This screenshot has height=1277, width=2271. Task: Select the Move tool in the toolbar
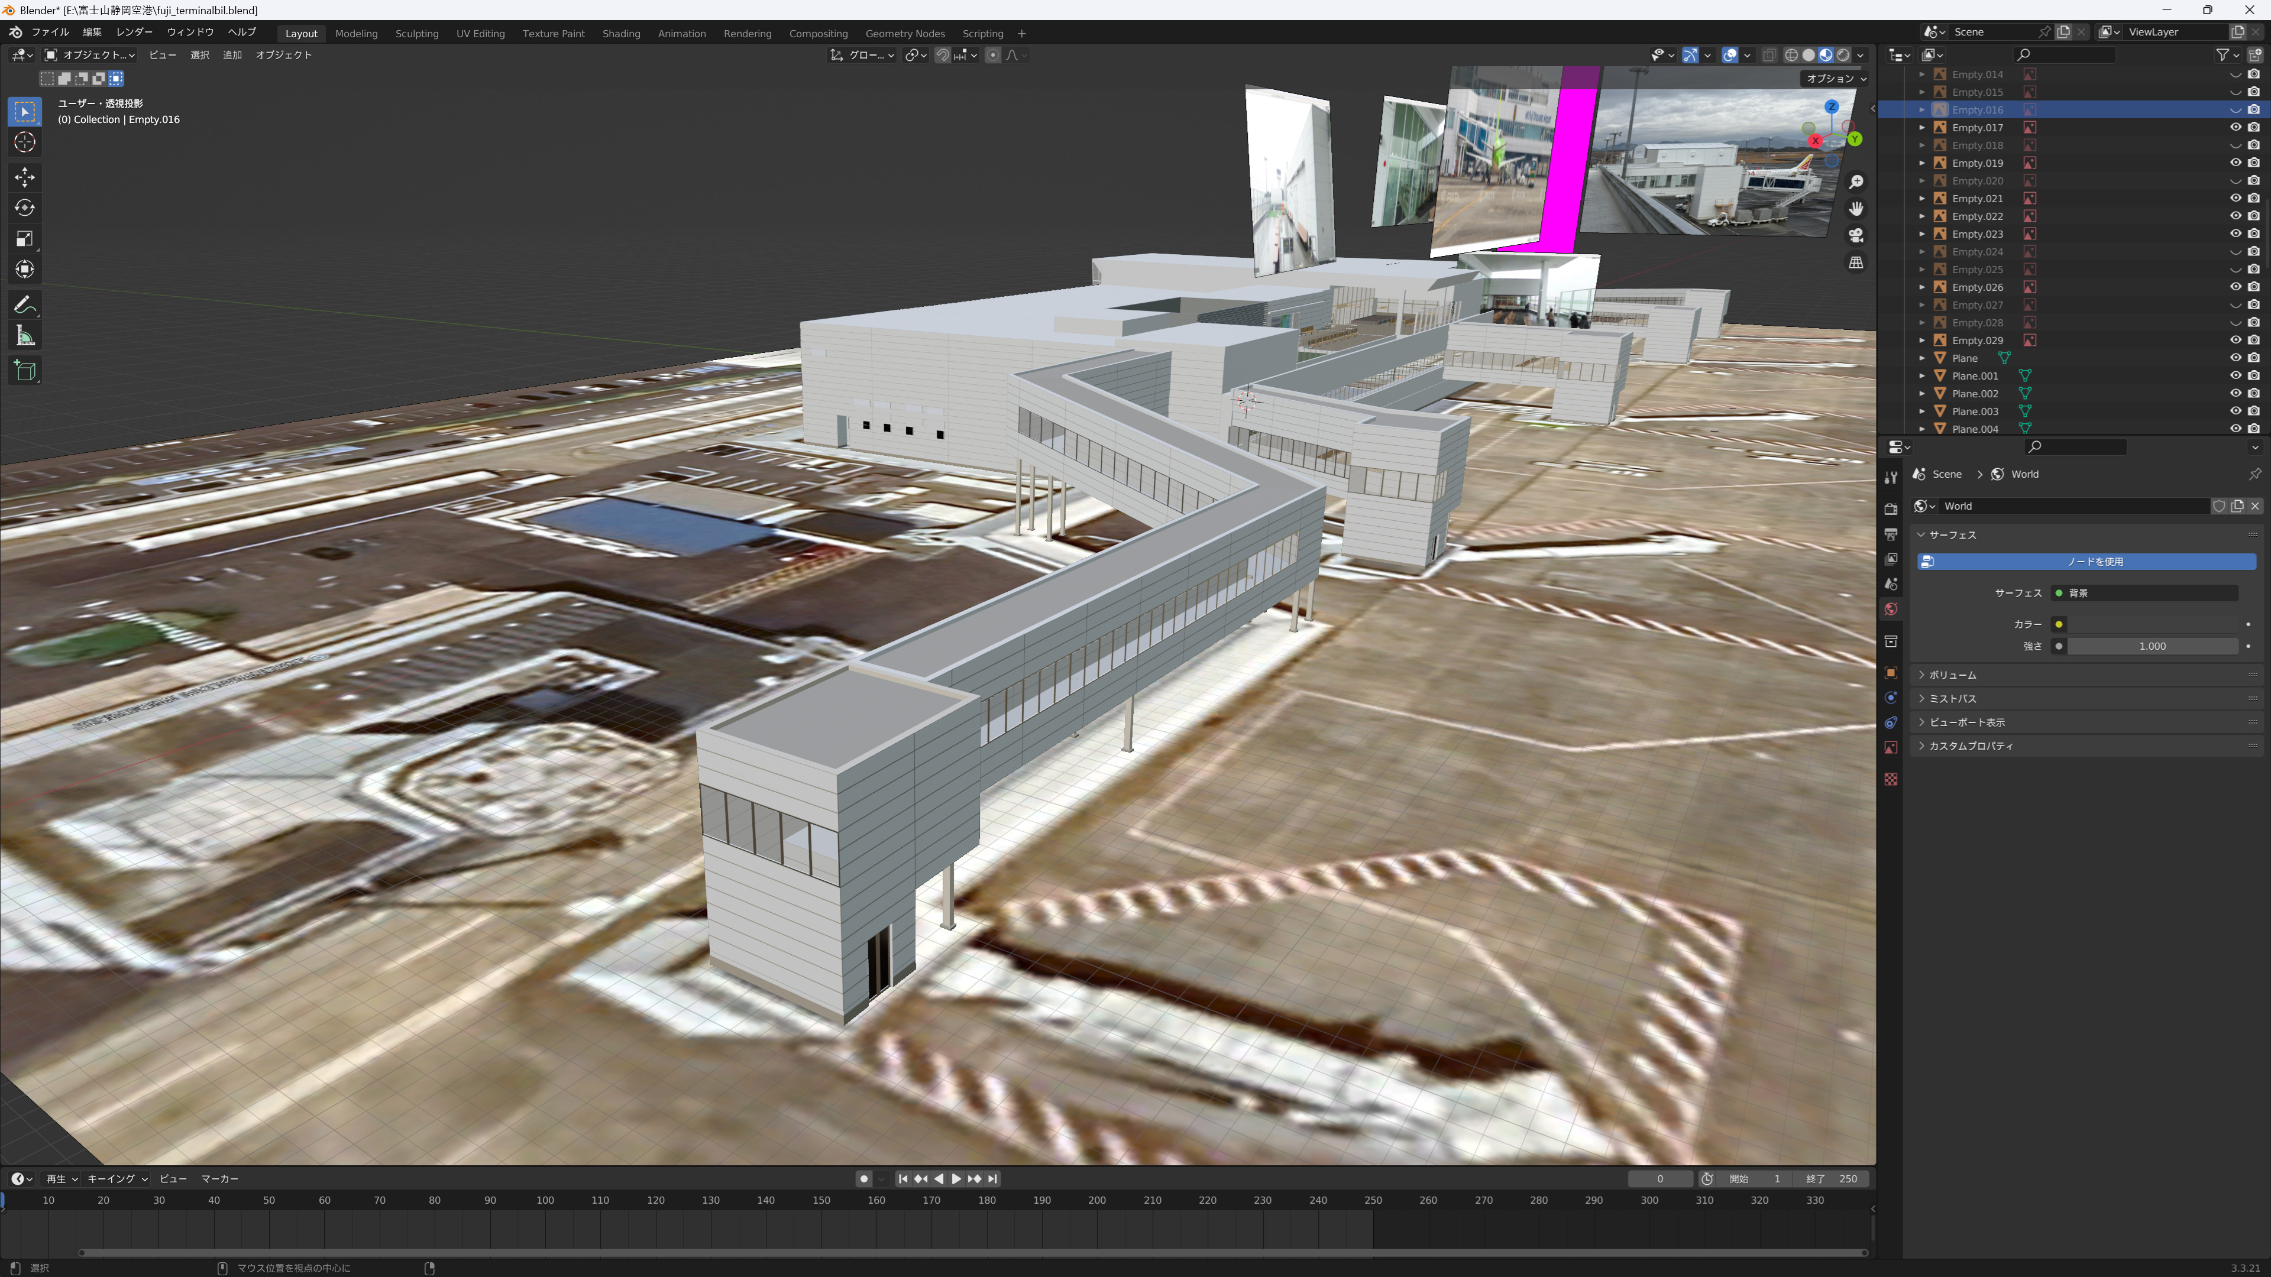point(25,177)
